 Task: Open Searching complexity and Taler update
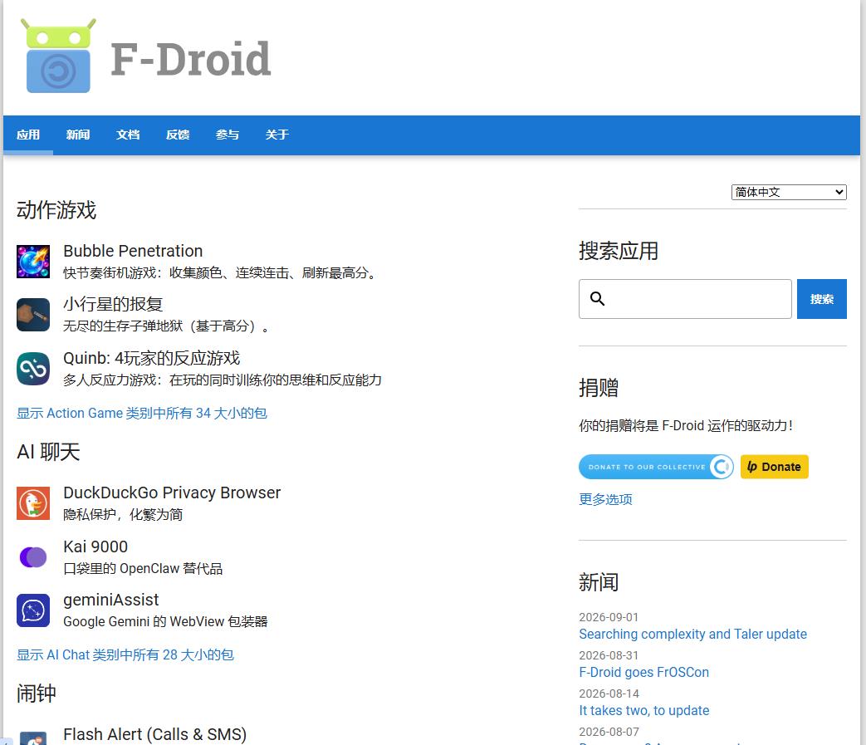click(692, 634)
